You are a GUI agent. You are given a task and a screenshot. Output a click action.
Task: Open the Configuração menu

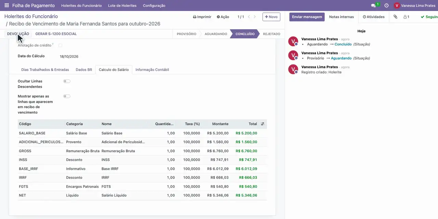coord(154,5)
